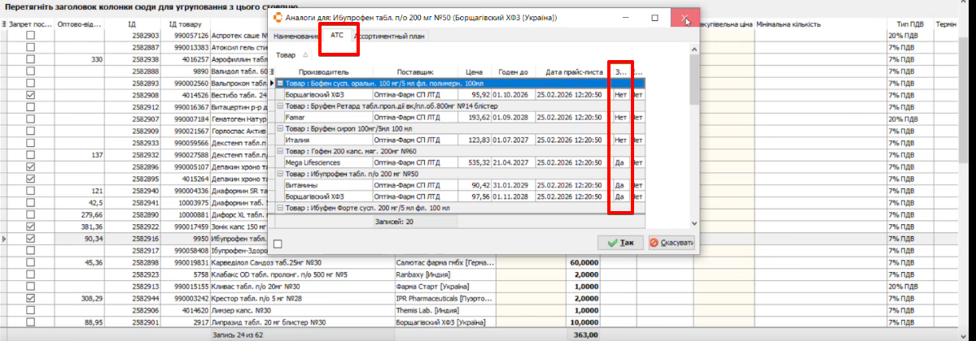
Task: Sort by the Годен до column
Action: pos(513,71)
